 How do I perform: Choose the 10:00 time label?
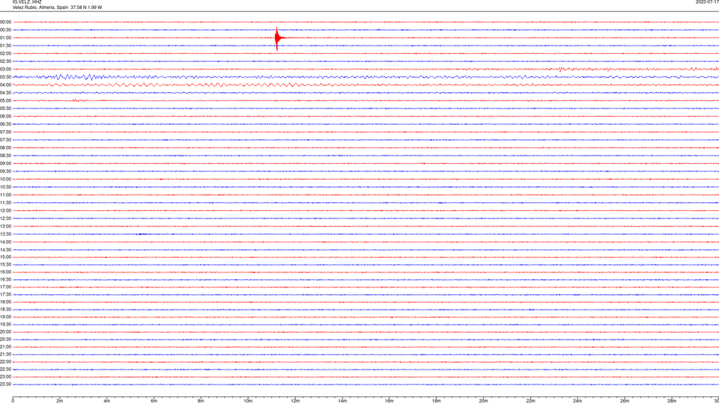click(x=5, y=180)
